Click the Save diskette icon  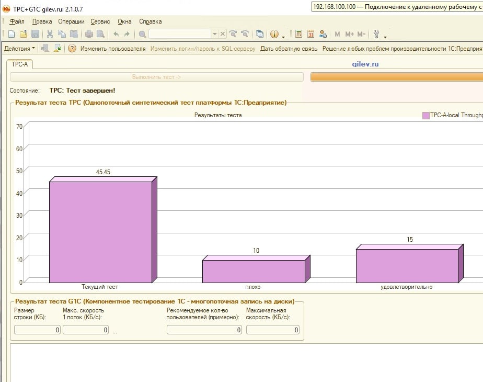pos(36,34)
